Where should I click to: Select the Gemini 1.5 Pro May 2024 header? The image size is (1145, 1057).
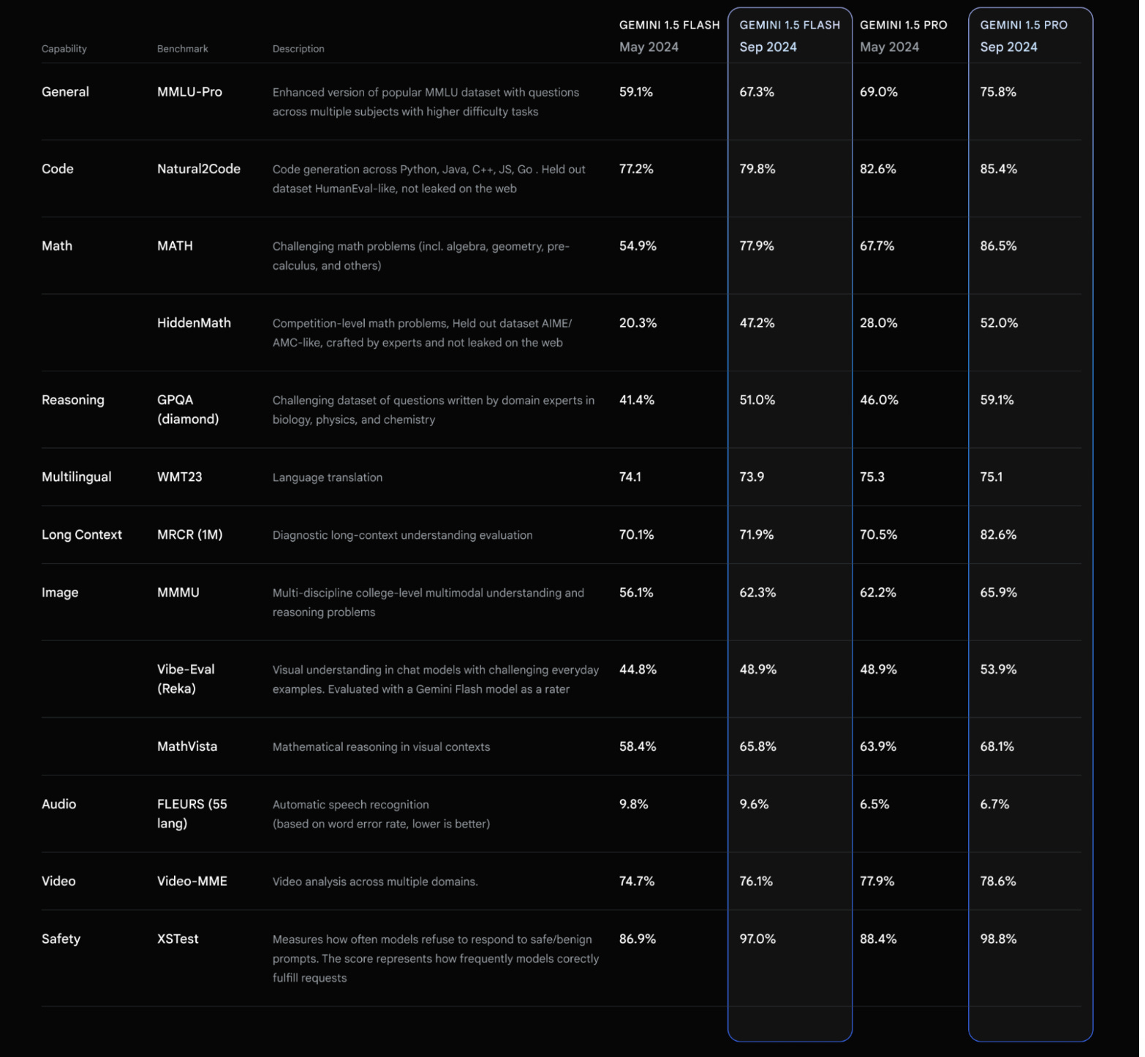(904, 36)
